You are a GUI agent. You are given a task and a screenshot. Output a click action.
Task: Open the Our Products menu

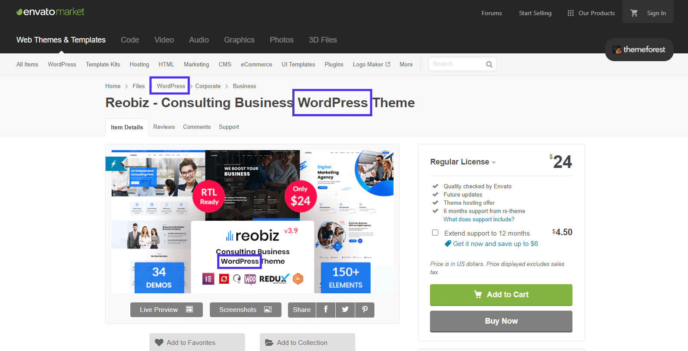pyautogui.click(x=591, y=13)
